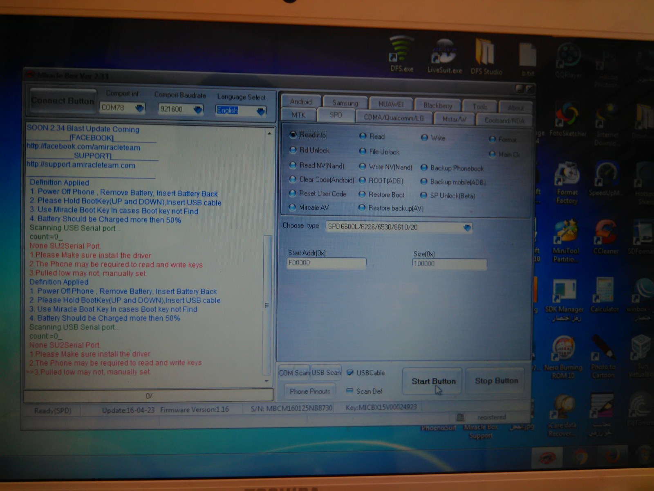Switch to the Samsung tab
This screenshot has height=491, width=654.
(345, 103)
